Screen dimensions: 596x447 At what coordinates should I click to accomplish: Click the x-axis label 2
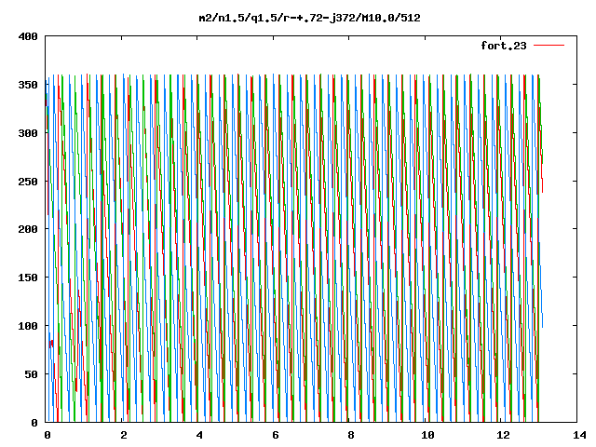pos(124,435)
